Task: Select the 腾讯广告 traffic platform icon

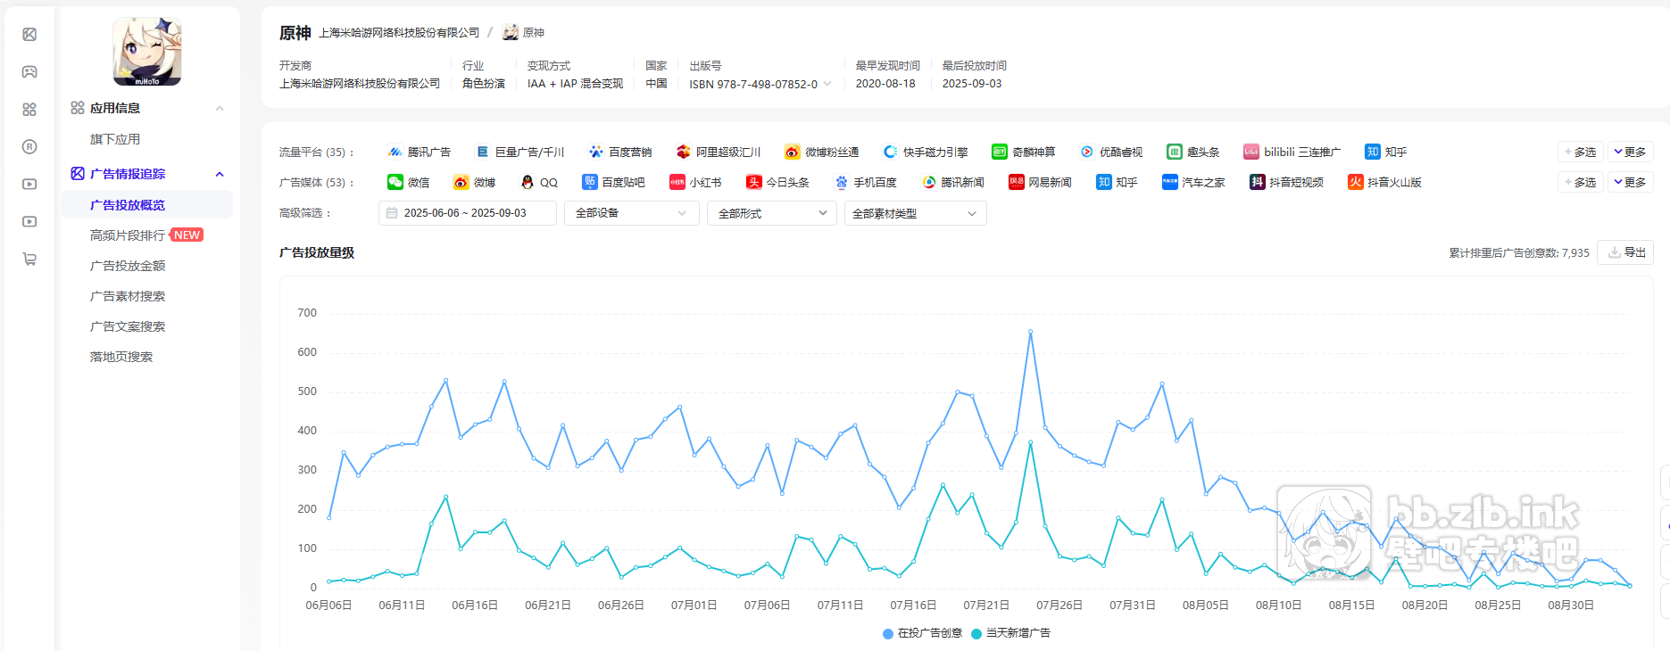Action: coord(395,152)
